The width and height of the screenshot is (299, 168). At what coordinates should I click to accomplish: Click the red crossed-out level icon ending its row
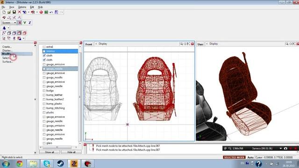(24, 33)
